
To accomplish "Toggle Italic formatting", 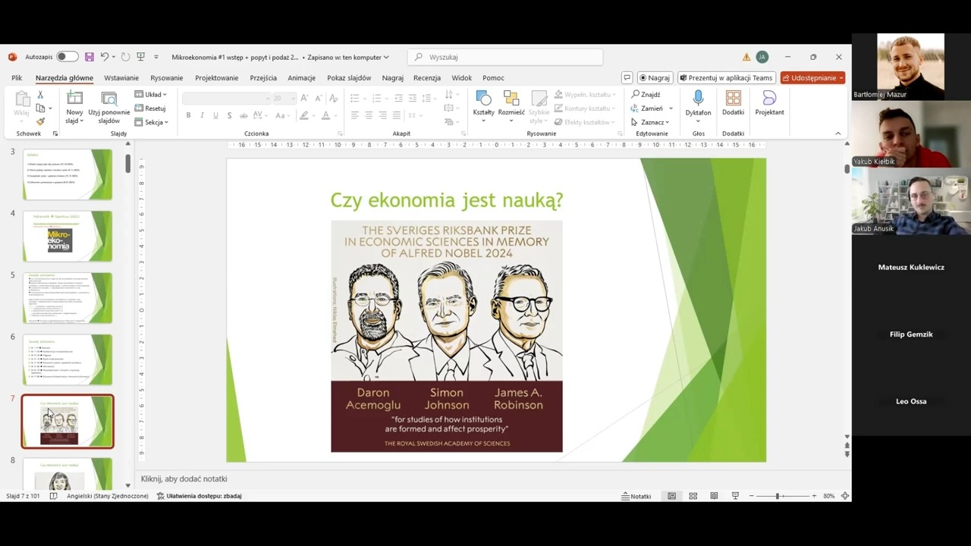I will [x=202, y=115].
